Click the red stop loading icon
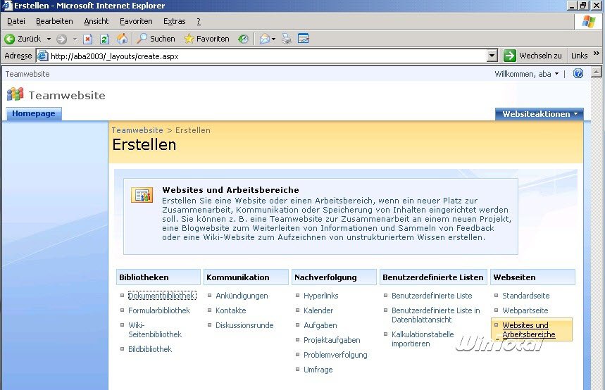This screenshot has height=390, width=605. [87, 39]
